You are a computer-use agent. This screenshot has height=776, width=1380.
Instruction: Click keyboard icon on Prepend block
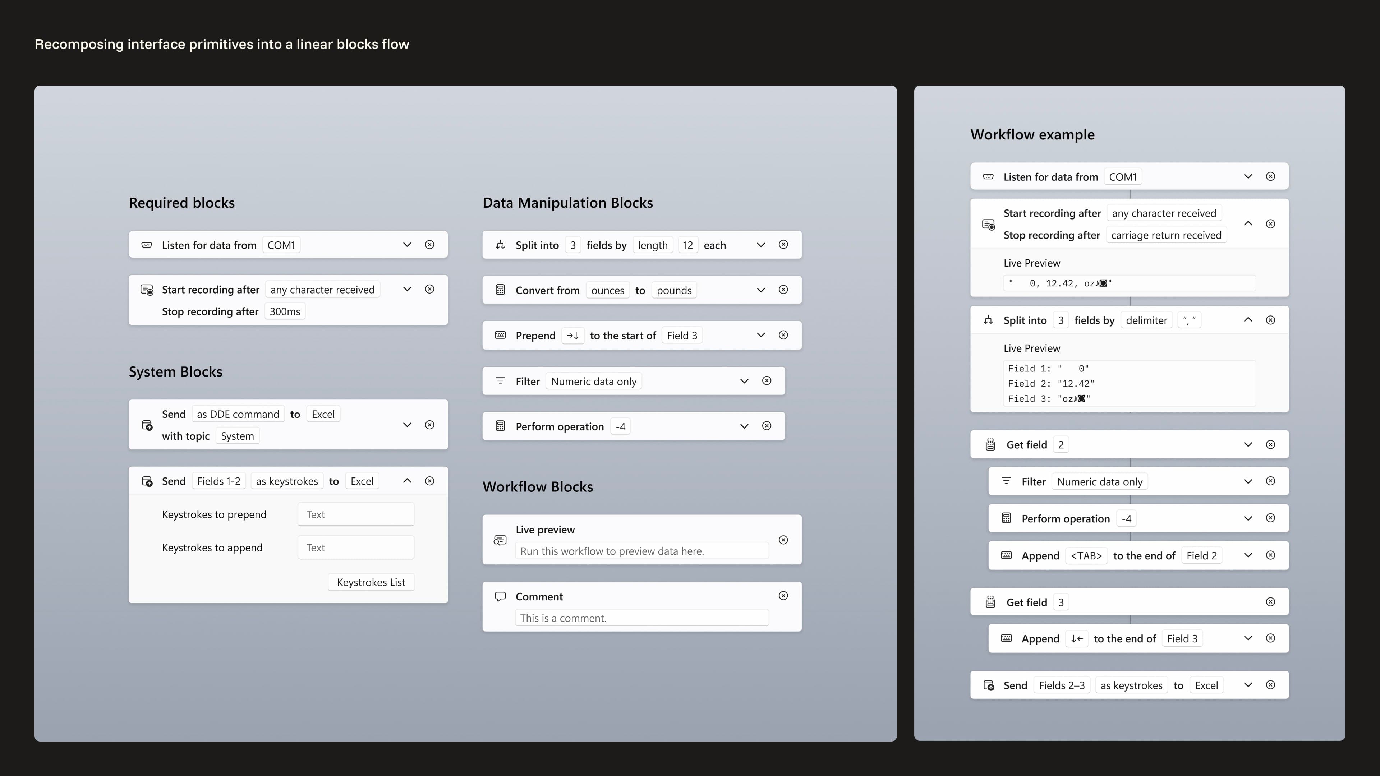tap(500, 335)
